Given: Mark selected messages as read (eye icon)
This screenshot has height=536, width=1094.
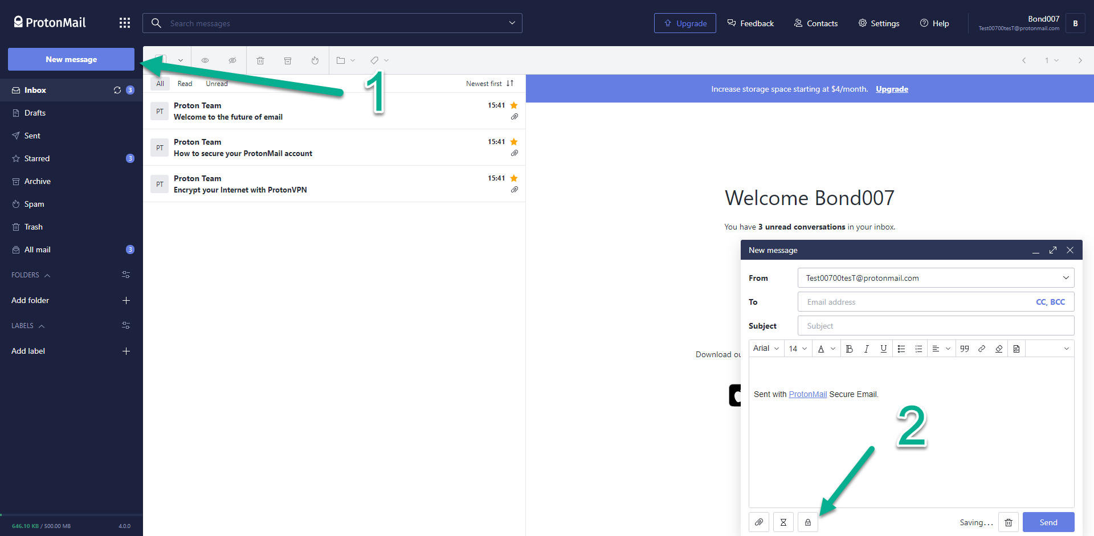Looking at the screenshot, I should point(205,60).
